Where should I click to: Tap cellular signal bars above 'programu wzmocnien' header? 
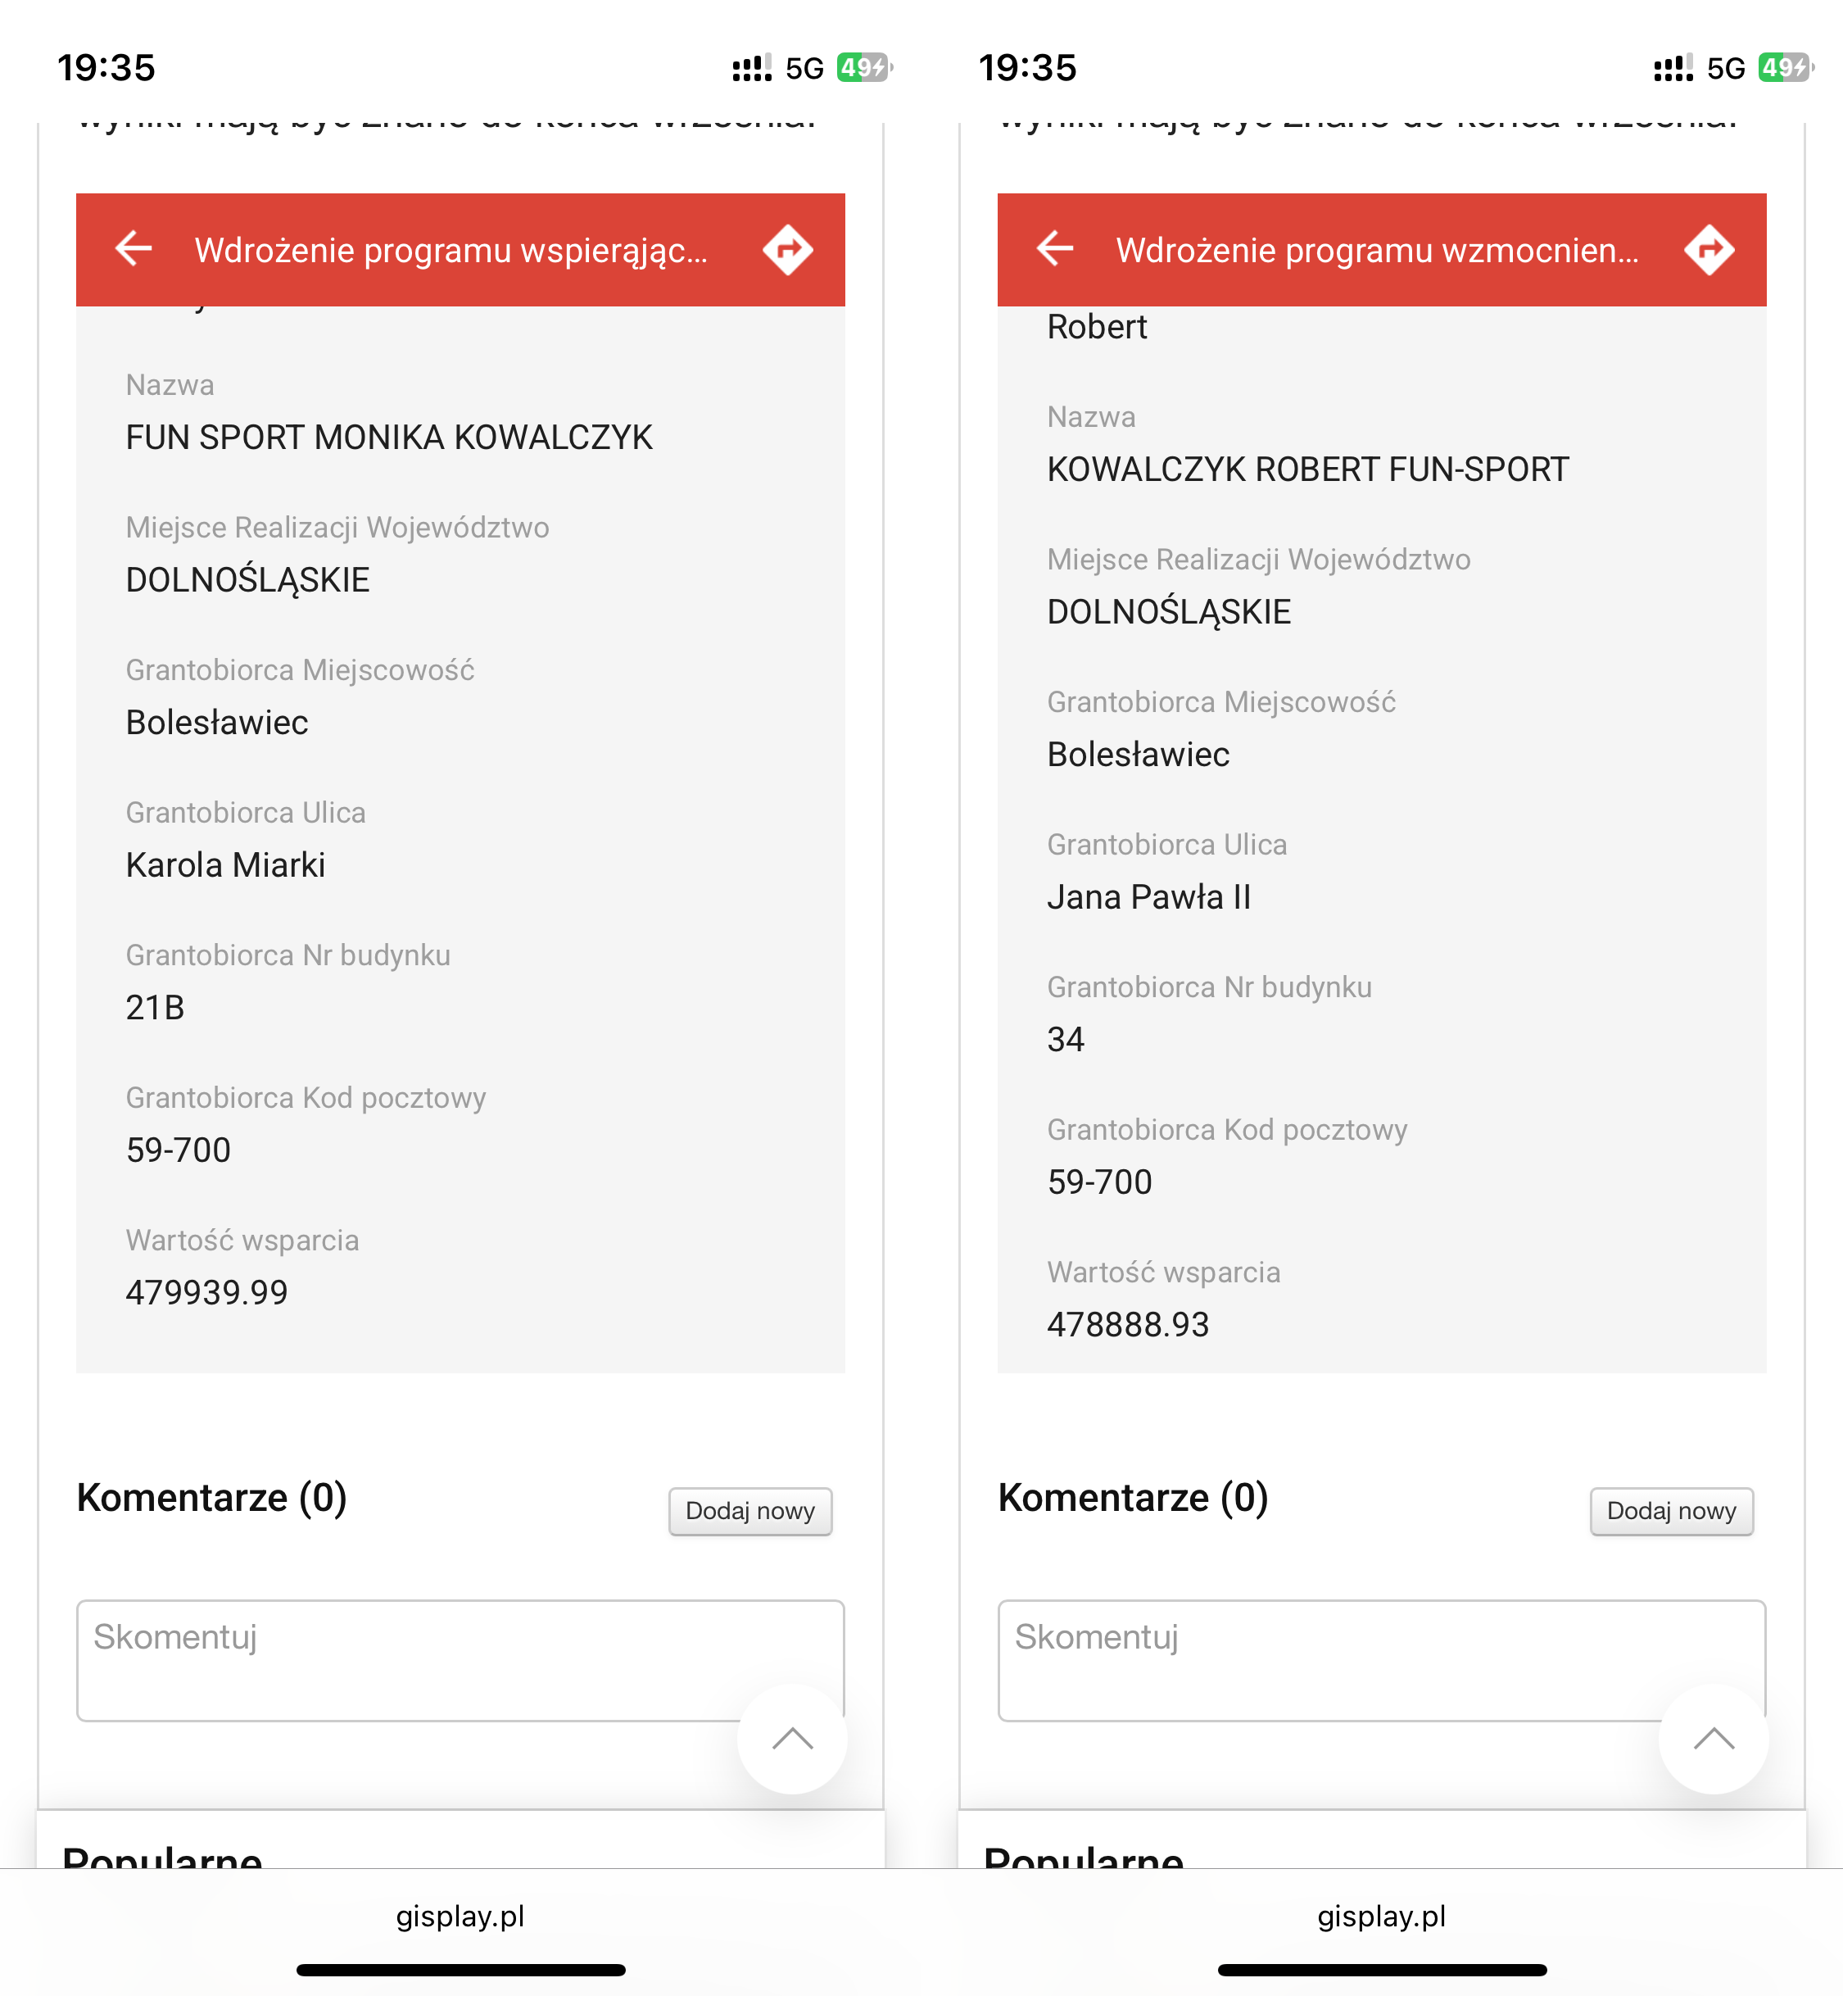1673,68
